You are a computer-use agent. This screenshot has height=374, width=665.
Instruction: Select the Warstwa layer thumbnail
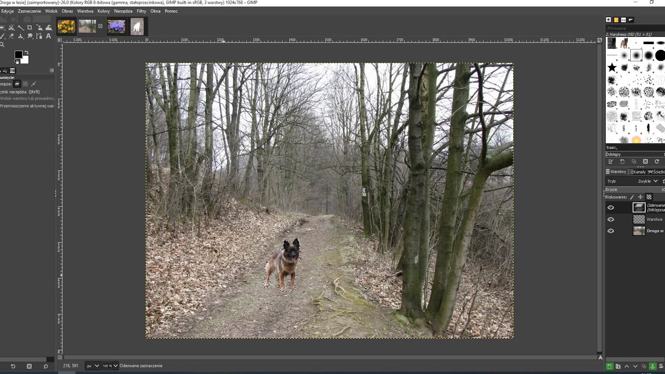[639, 219]
